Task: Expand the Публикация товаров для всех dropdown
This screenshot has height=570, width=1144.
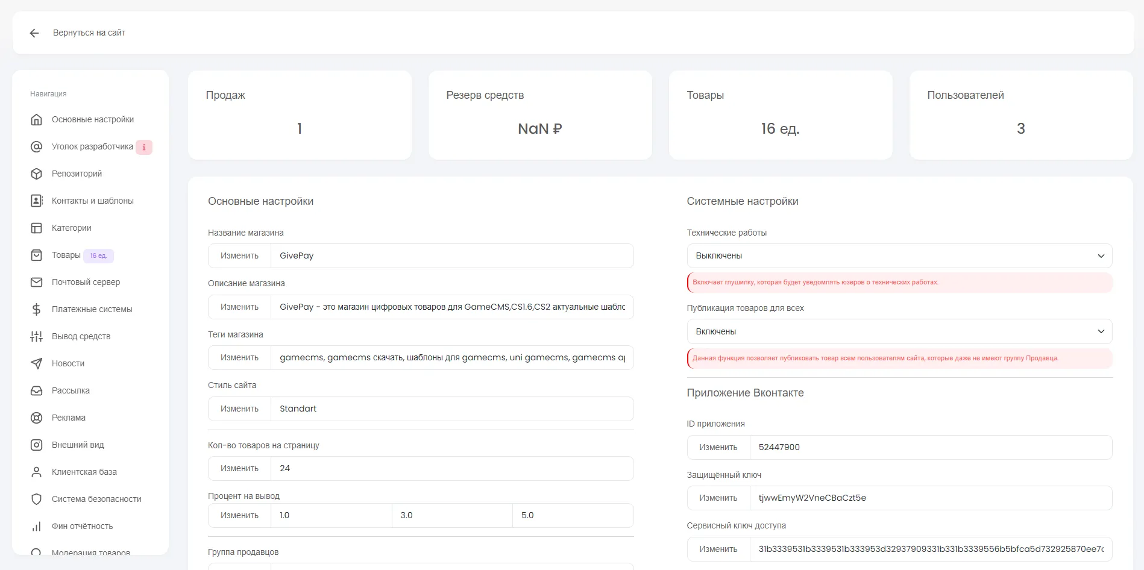Action: coord(899,331)
